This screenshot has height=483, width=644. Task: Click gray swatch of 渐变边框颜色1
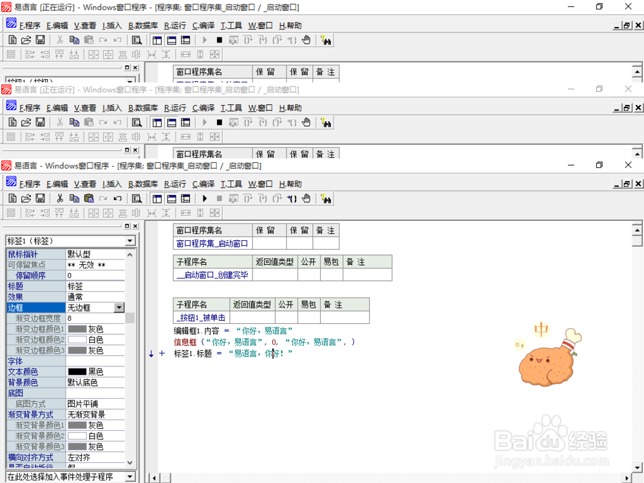click(77, 329)
